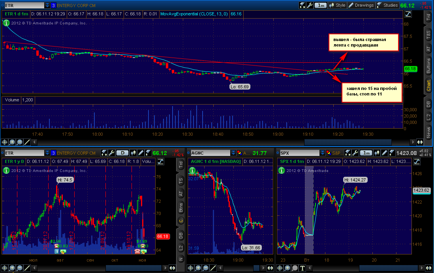
Task: Open pencil Drawings icon in bottom-left ETR chart
Action: [x=141, y=153]
